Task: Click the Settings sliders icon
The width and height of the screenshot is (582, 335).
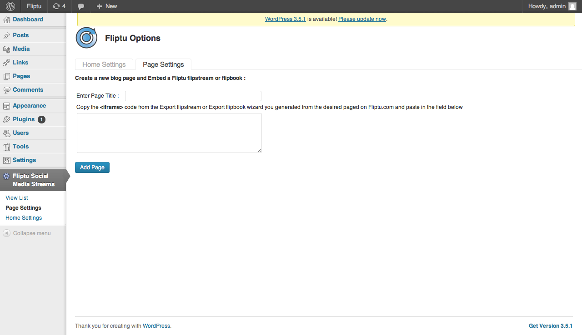Action: coord(7,160)
